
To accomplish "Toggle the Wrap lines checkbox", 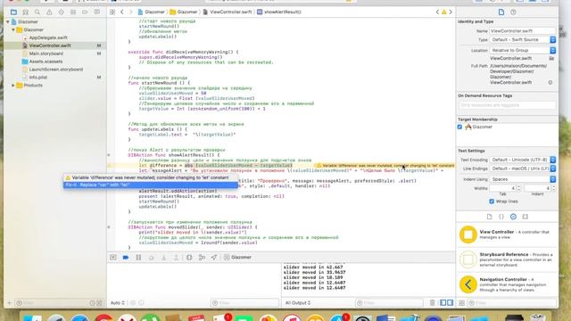I will point(492,202).
